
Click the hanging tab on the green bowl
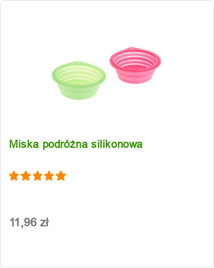click(x=77, y=63)
